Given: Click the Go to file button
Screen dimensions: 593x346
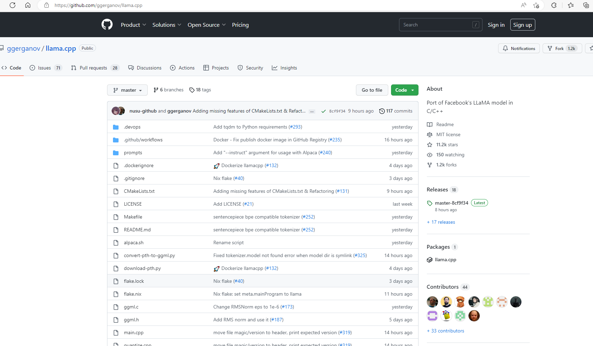Looking at the screenshot, I should [x=372, y=90].
